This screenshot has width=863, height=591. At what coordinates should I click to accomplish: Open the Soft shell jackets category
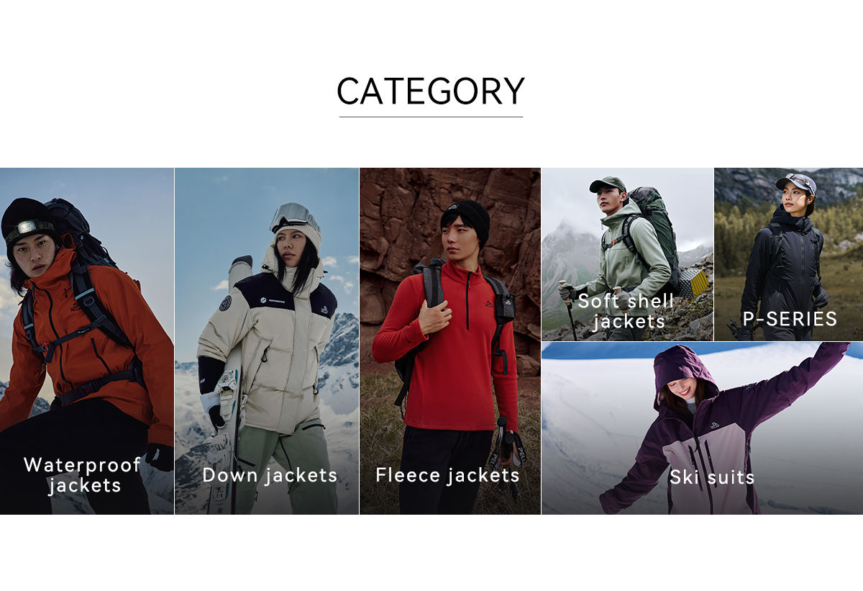pyautogui.click(x=626, y=311)
